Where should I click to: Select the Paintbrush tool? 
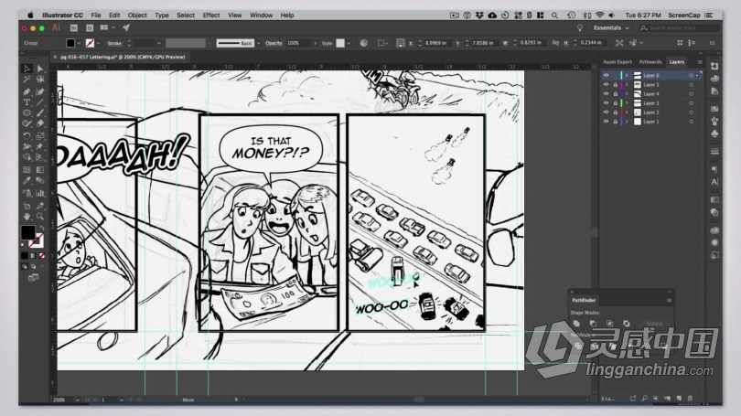[x=40, y=112]
